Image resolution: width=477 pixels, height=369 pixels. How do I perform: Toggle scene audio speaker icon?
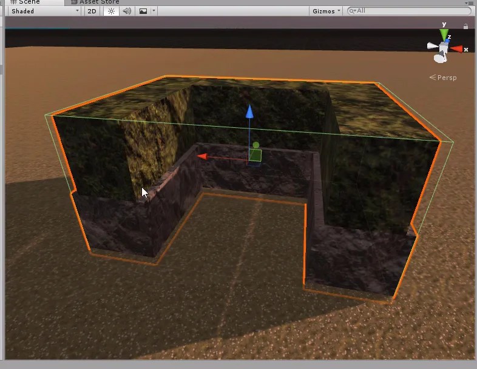tap(127, 12)
